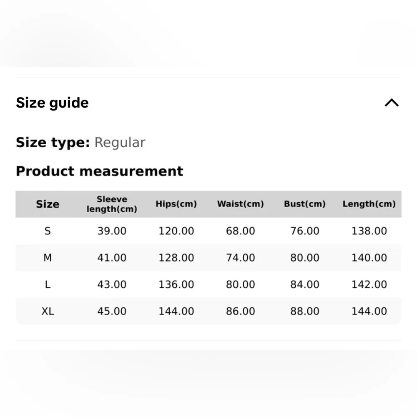
Task: Click the Size guide heading
Action: 52,103
